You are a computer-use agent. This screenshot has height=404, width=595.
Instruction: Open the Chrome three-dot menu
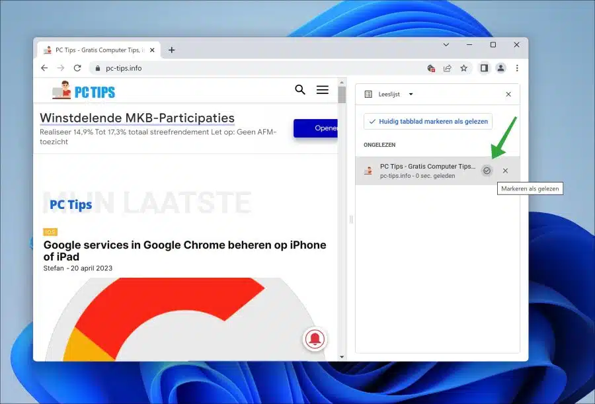point(517,68)
